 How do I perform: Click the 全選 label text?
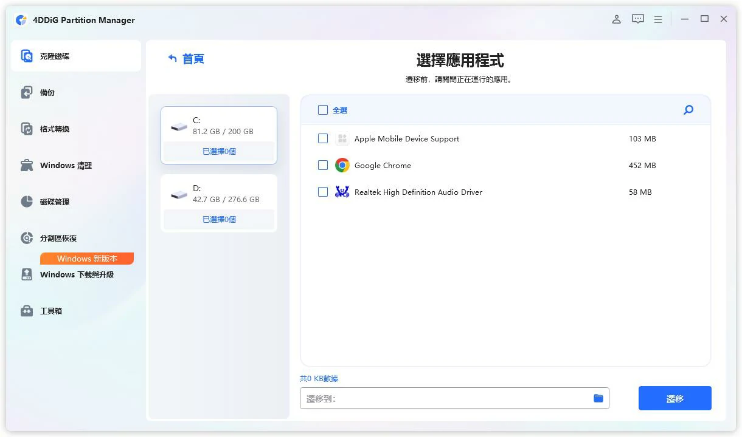point(340,110)
